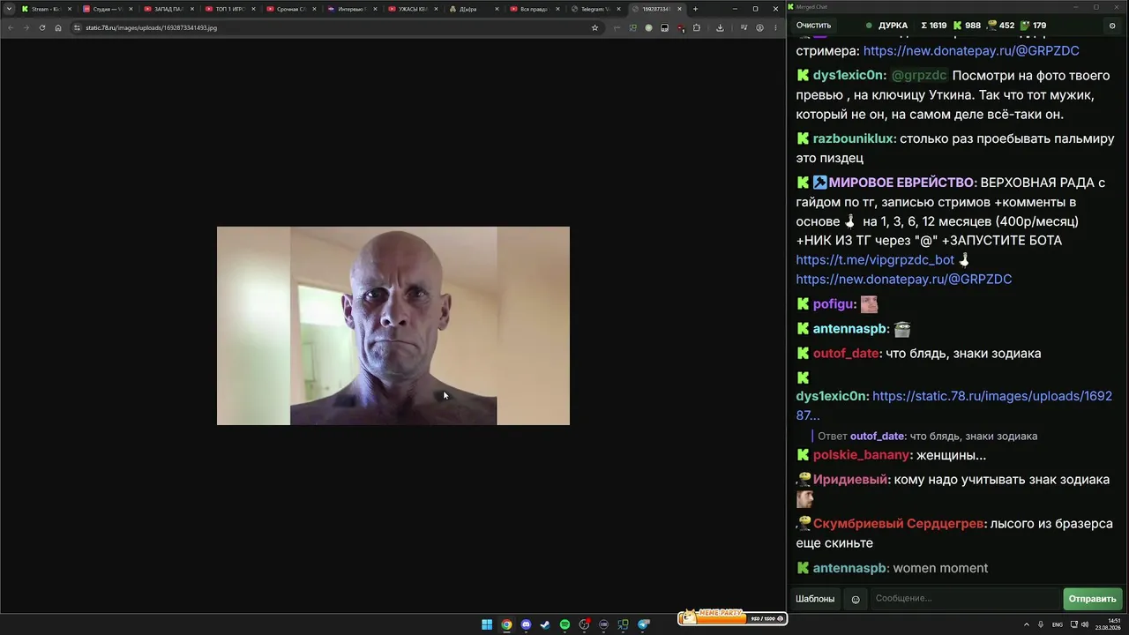This screenshot has width=1129, height=635.
Task: Switch the ENG input language
Action: pos(1058,624)
